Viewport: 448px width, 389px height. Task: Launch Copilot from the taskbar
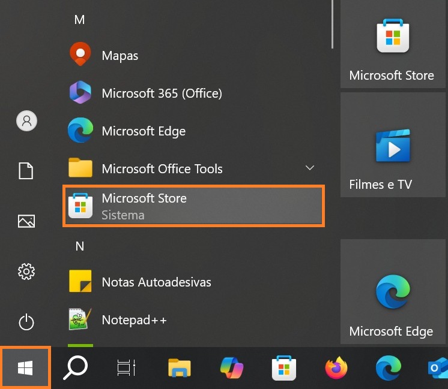232,368
